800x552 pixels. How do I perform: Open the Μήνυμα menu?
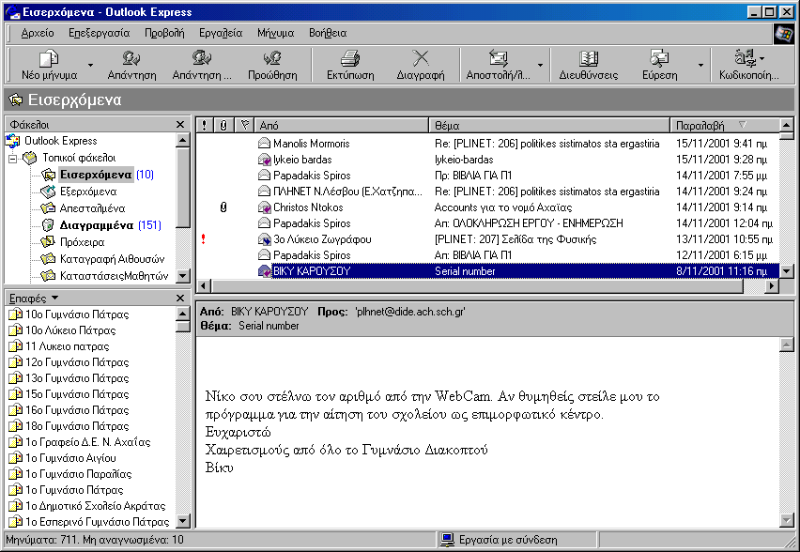[275, 33]
